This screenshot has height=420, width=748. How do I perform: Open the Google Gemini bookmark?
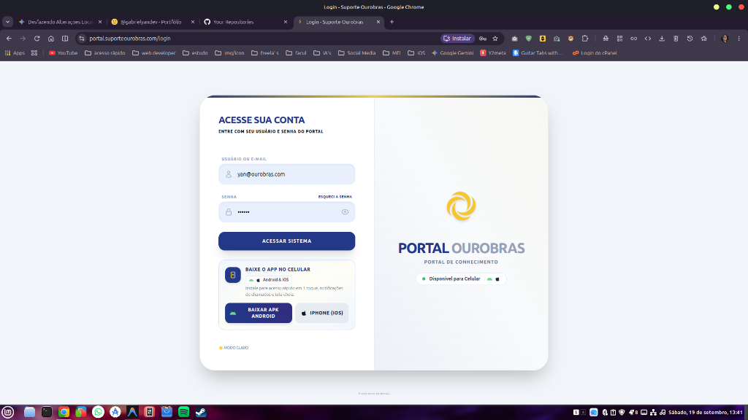click(452, 52)
